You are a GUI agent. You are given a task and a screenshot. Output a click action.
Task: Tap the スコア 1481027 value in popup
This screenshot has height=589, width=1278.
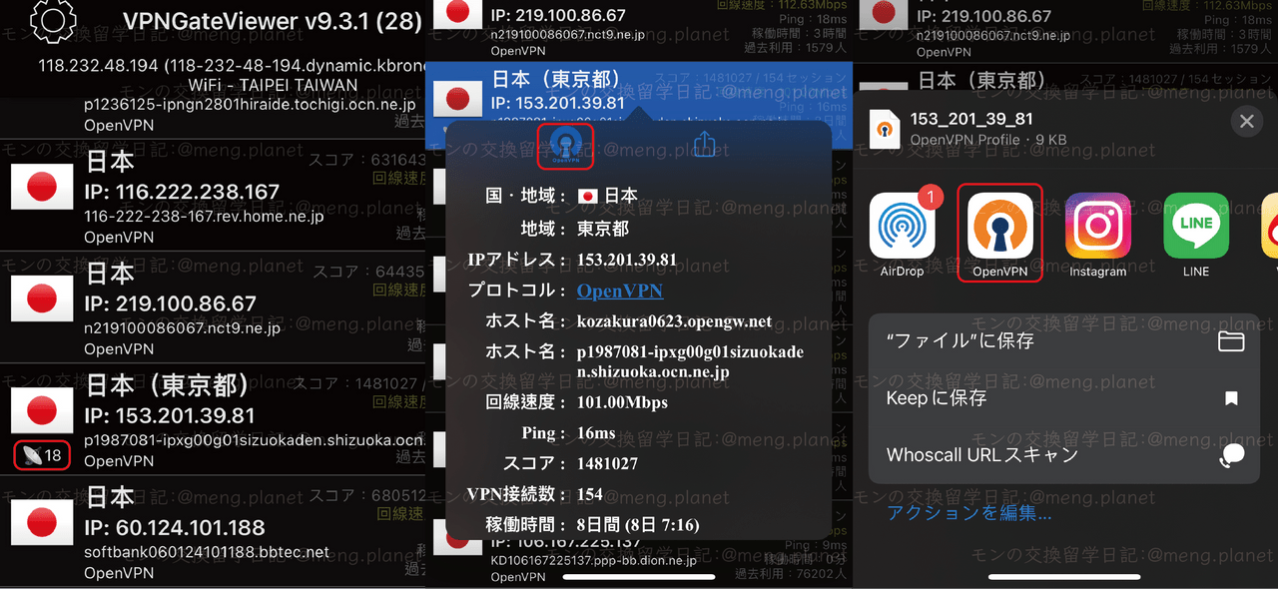(x=607, y=463)
